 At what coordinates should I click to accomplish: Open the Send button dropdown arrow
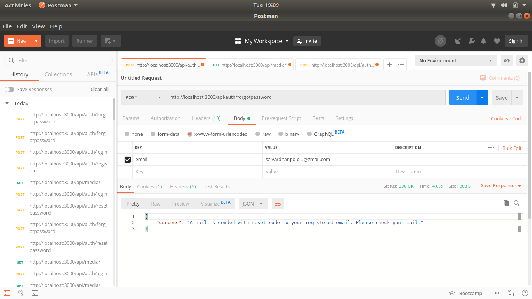pos(482,97)
